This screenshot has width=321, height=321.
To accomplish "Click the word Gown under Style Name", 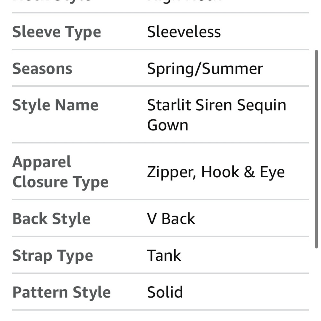I will tap(168, 125).
